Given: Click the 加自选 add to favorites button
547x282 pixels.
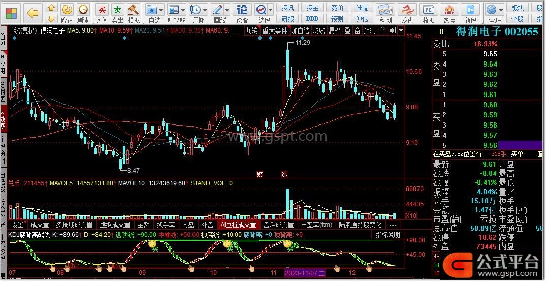Looking at the screenshot, I should (300, 30).
